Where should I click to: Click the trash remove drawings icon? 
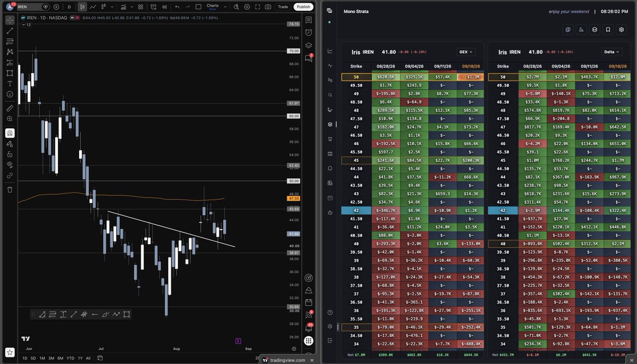click(x=10, y=189)
